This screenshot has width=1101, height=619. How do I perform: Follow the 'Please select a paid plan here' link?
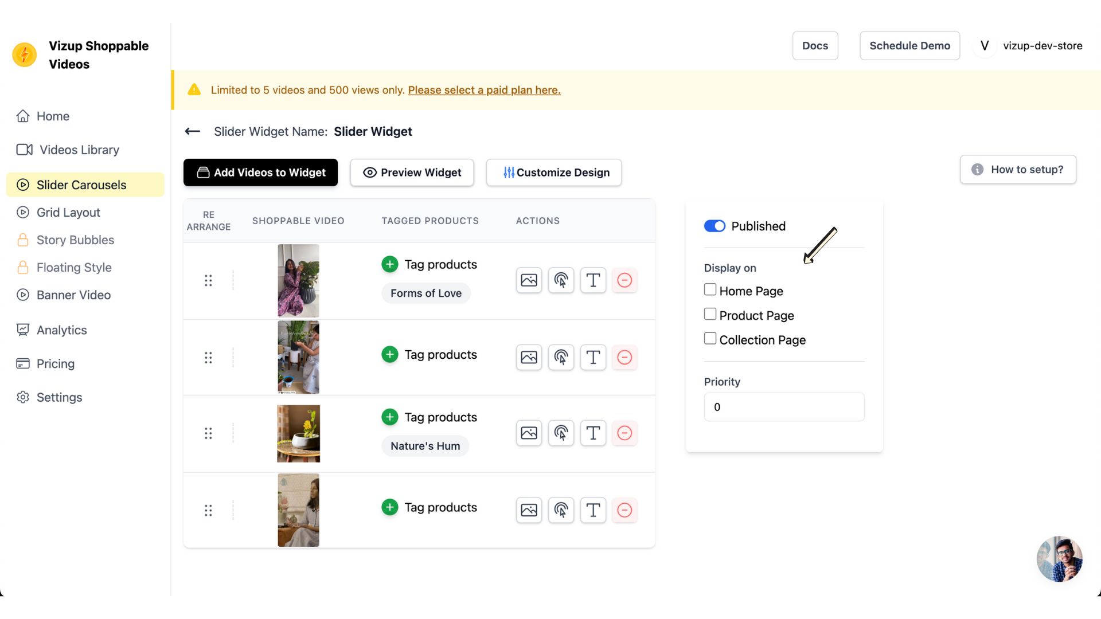(x=484, y=90)
